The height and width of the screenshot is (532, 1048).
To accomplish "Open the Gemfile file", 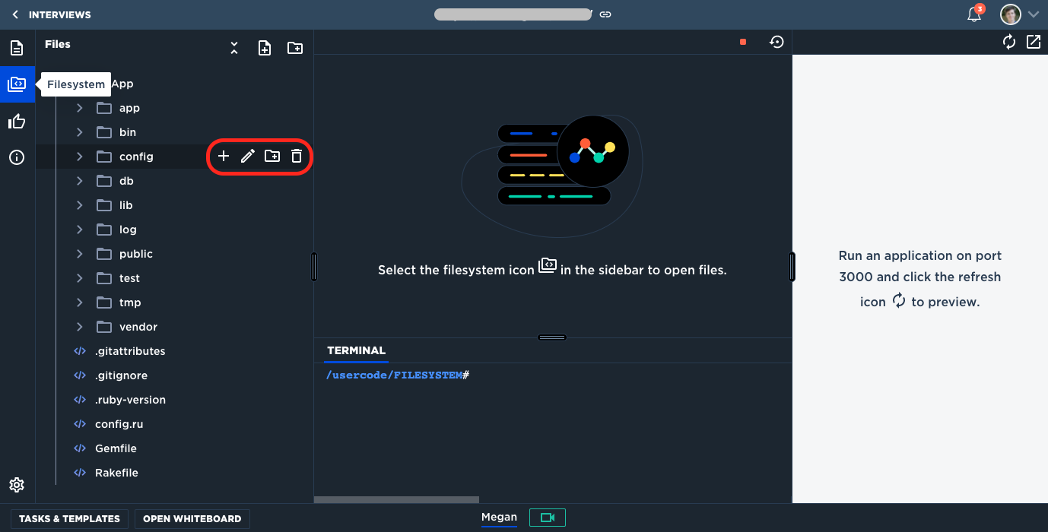I will coord(116,448).
